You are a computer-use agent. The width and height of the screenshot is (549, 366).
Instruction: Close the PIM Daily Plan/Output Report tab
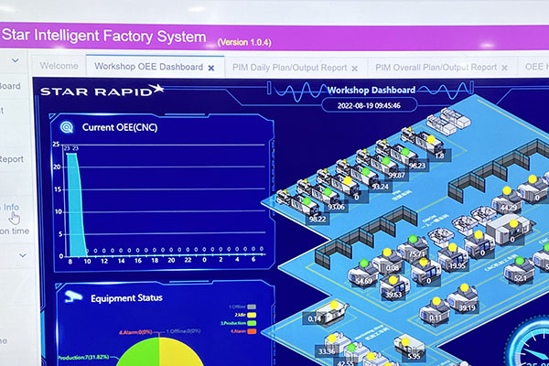(355, 69)
